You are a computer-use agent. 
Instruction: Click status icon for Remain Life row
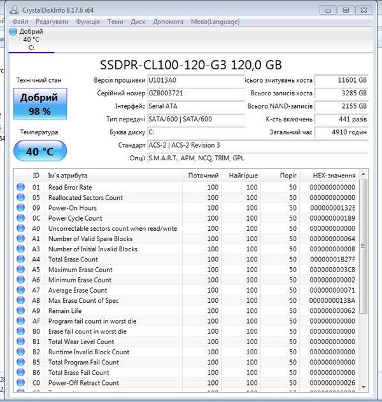pyautogui.click(x=21, y=311)
